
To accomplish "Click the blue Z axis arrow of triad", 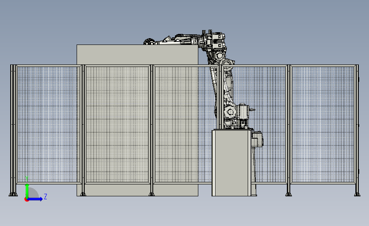I will (x=35, y=199).
